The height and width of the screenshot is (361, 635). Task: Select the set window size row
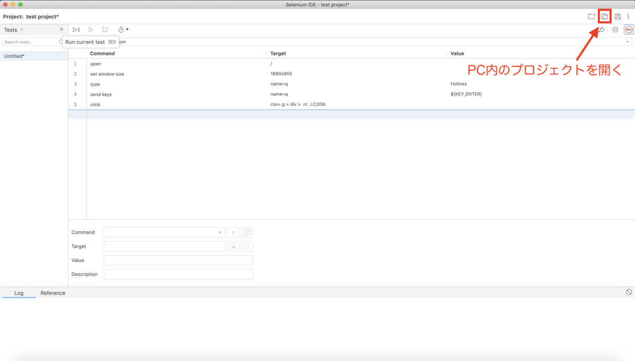(x=351, y=74)
